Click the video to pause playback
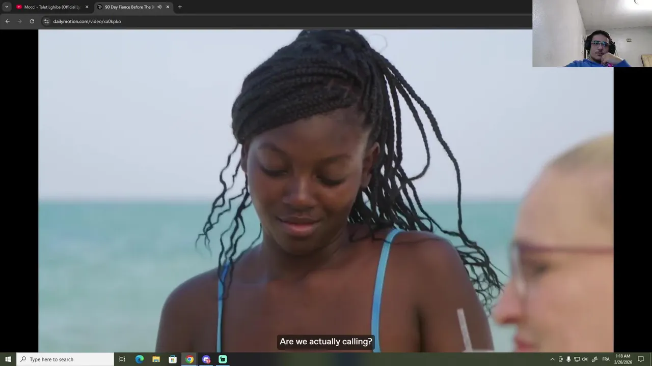652x366 pixels. click(x=326, y=191)
